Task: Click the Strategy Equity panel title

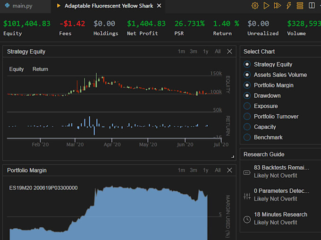Action: click(x=26, y=51)
